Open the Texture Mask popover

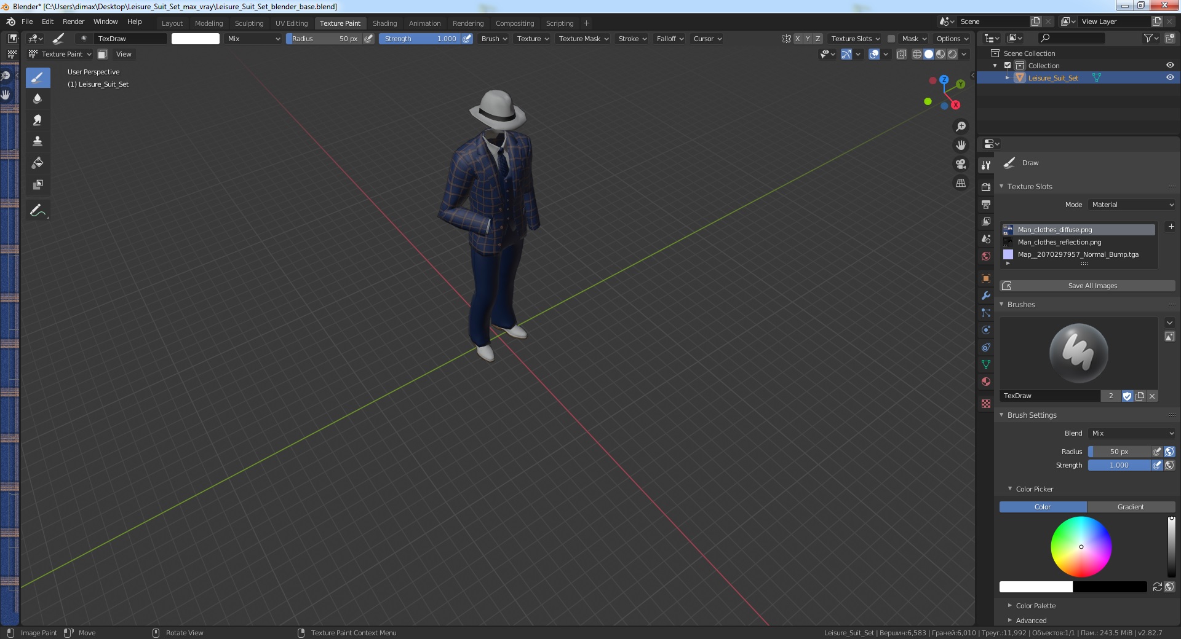pos(583,39)
